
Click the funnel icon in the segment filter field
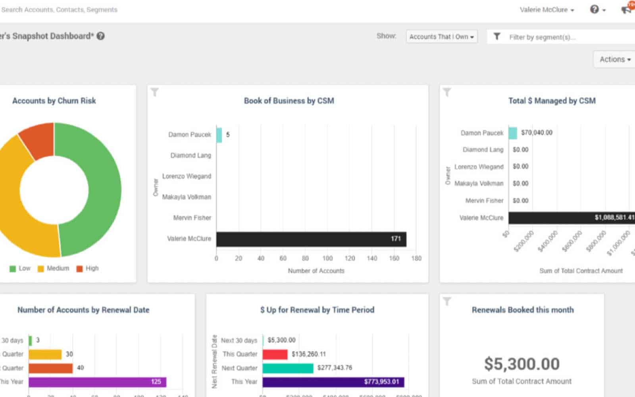coord(497,37)
